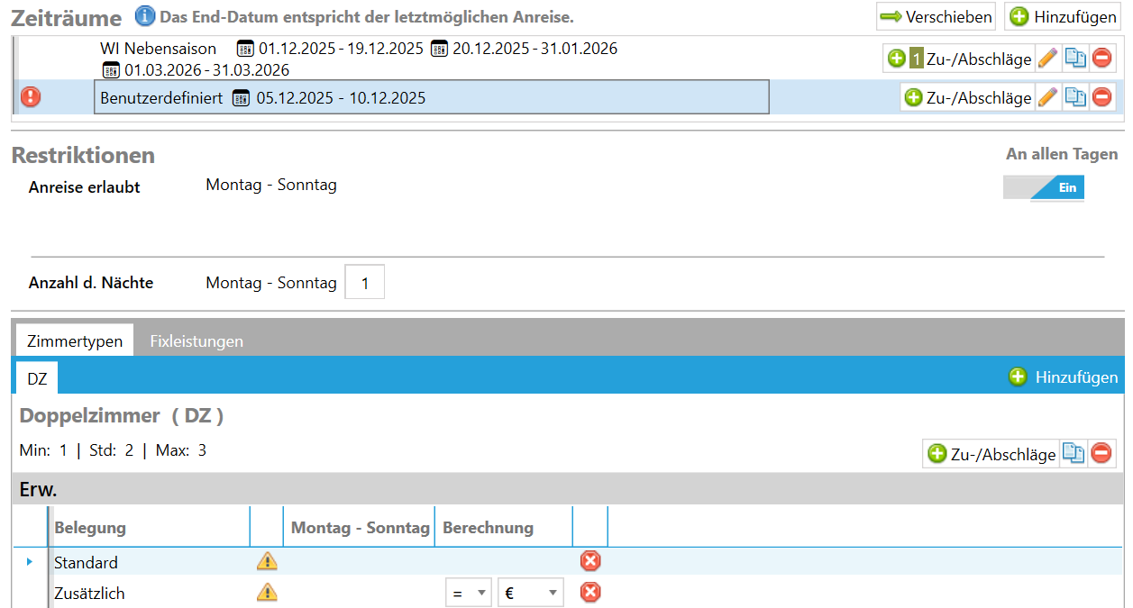Delete the Doppelzimmer room type

(x=1101, y=453)
